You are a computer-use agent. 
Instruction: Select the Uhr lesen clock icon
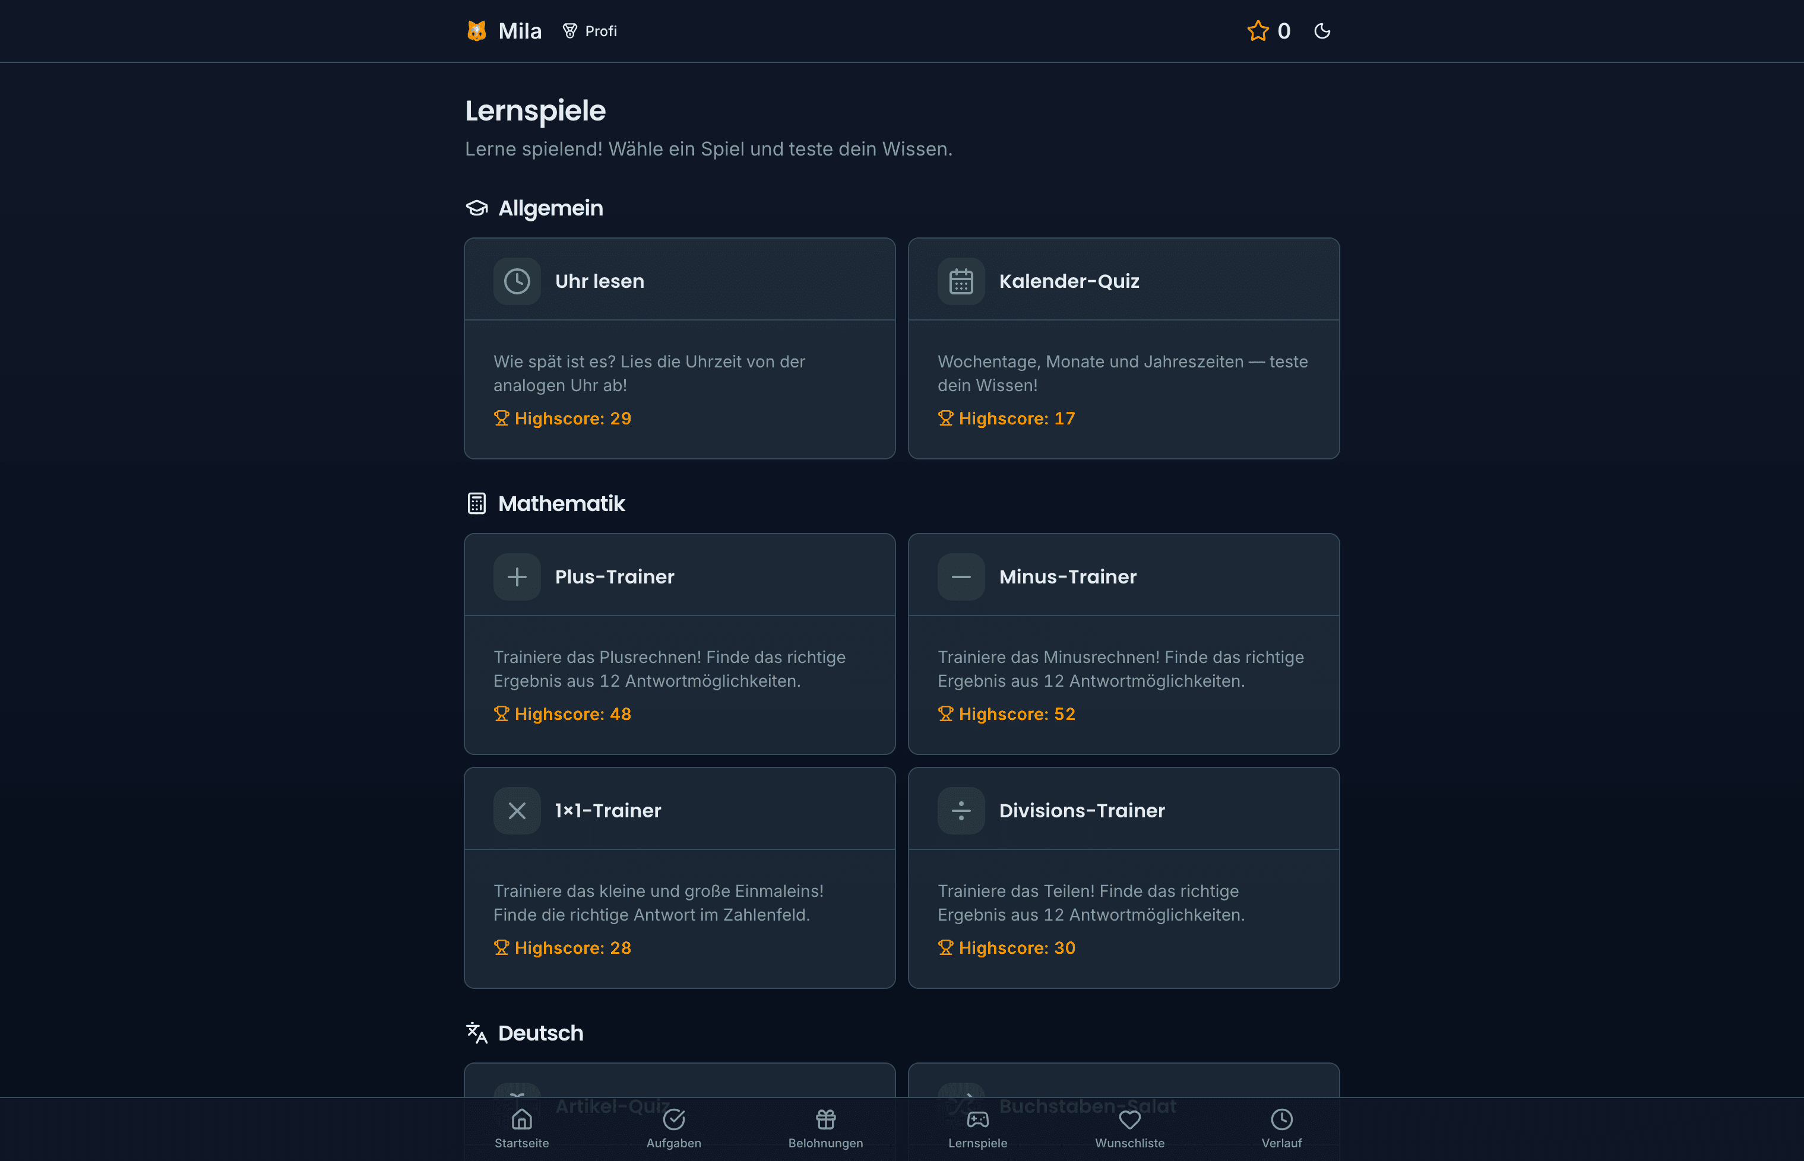click(517, 280)
